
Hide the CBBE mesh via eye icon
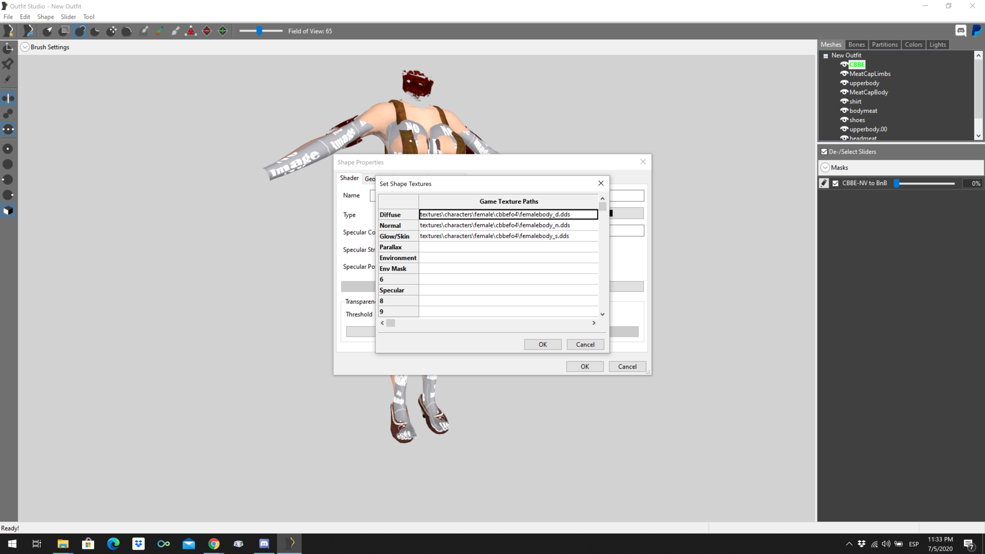tap(844, 64)
